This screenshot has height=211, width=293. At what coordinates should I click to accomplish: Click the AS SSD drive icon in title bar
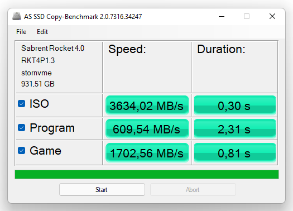pos(16,16)
